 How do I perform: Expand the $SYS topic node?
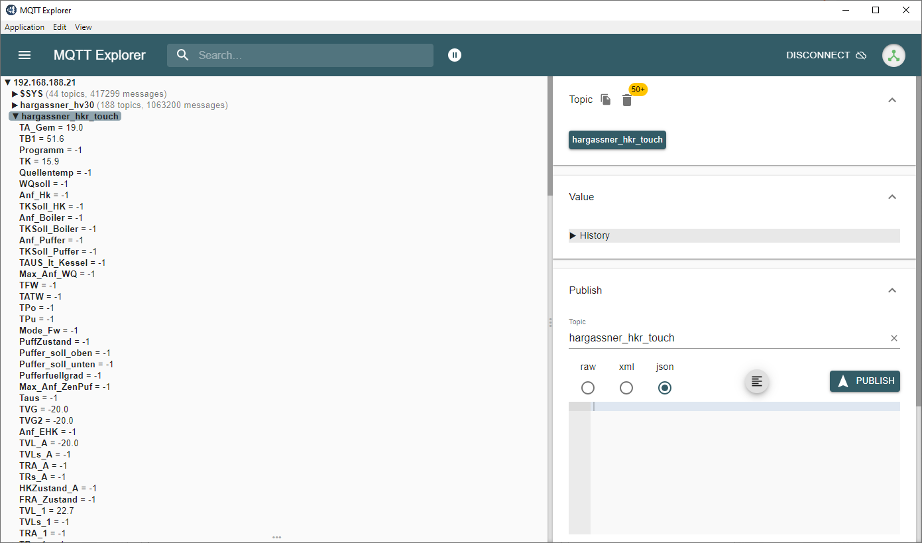click(x=15, y=93)
